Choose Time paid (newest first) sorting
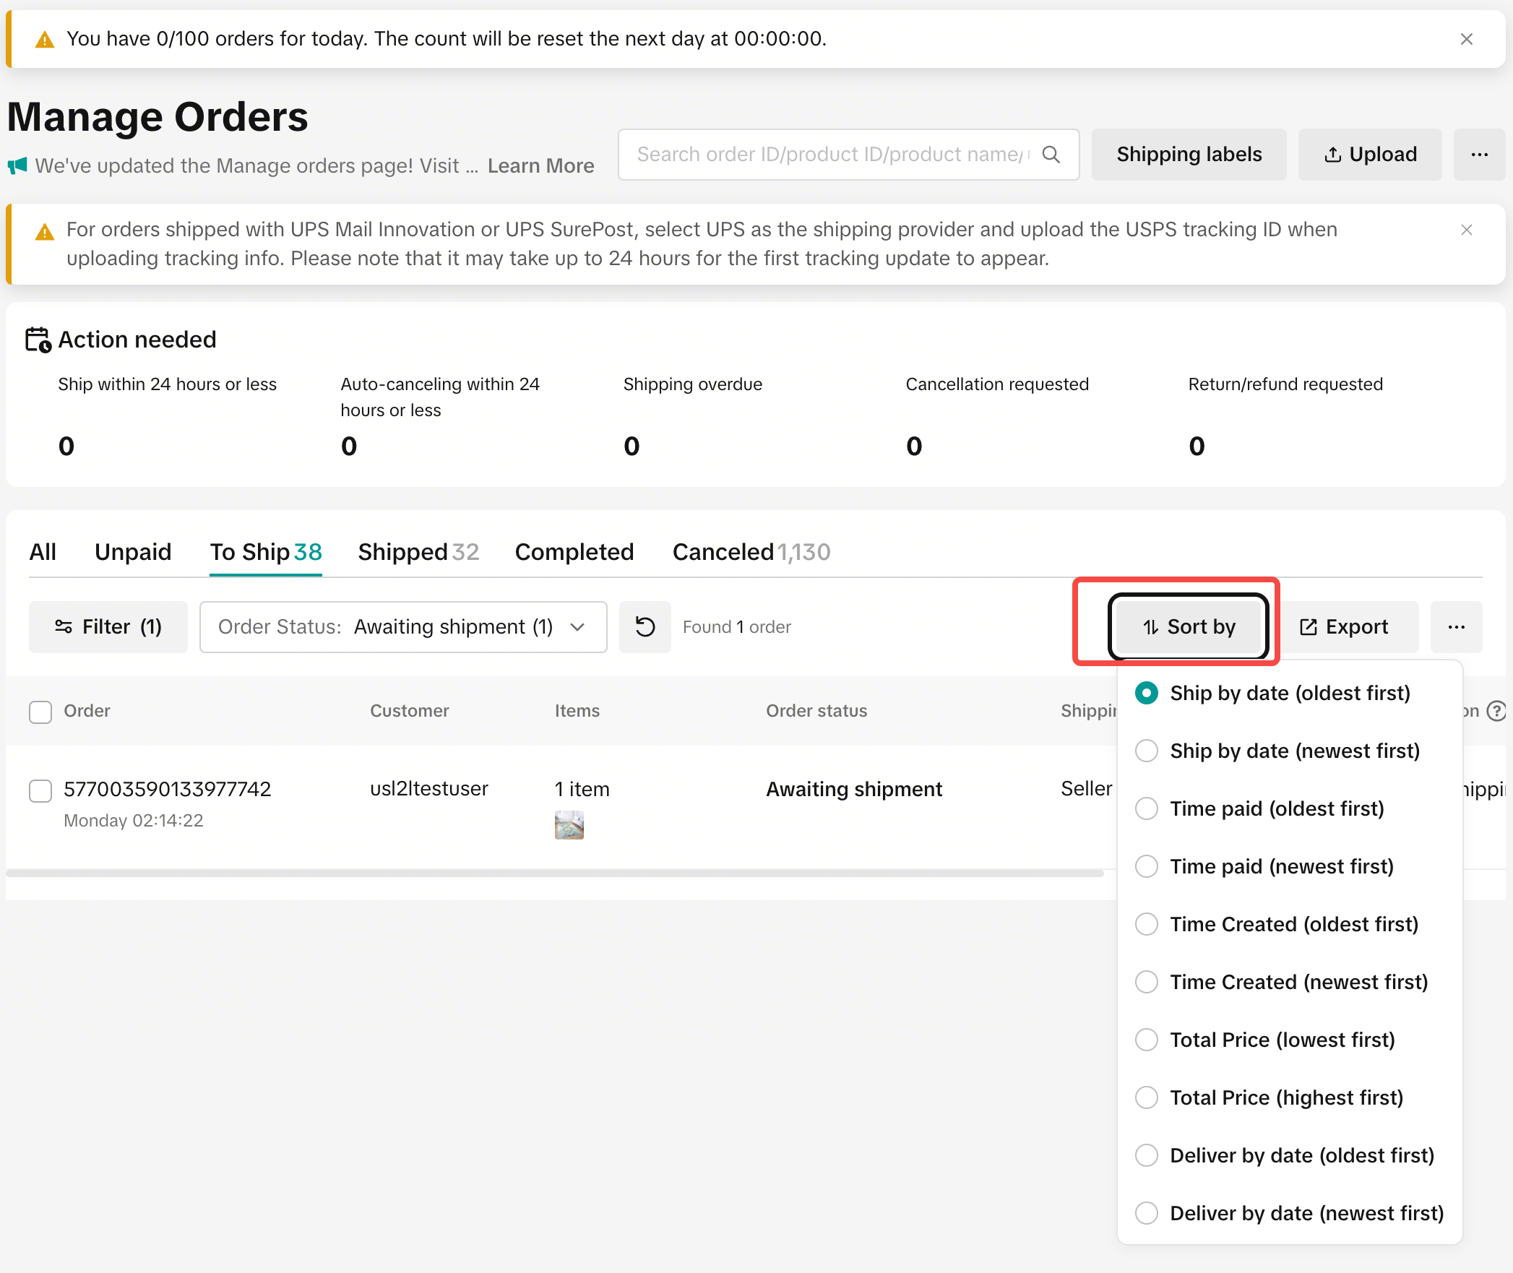 [1281, 866]
